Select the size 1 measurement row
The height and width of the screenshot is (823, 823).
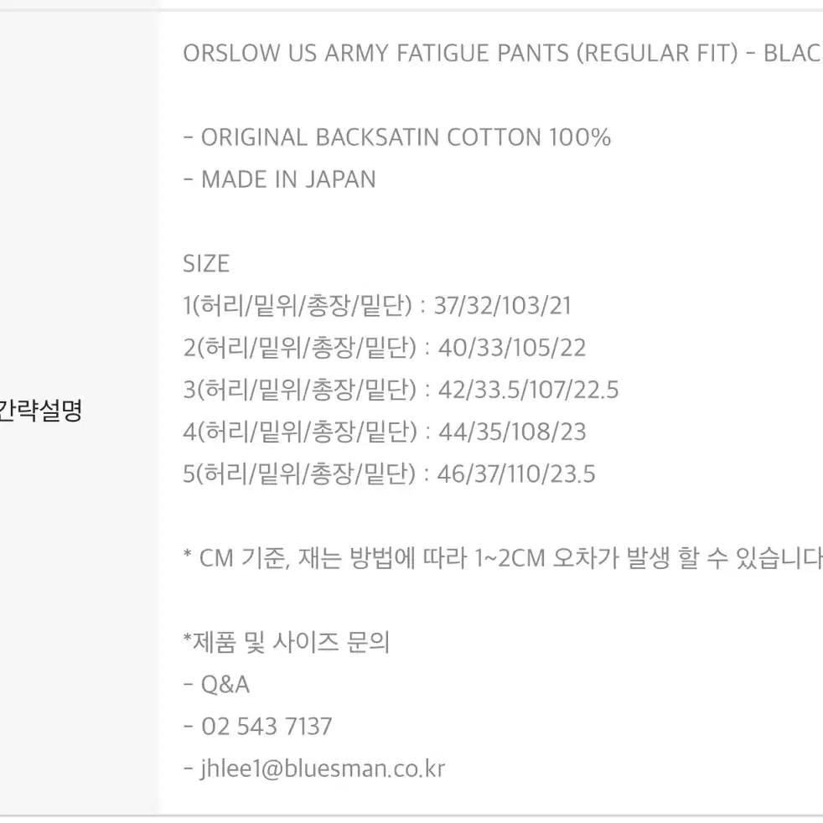(x=377, y=306)
